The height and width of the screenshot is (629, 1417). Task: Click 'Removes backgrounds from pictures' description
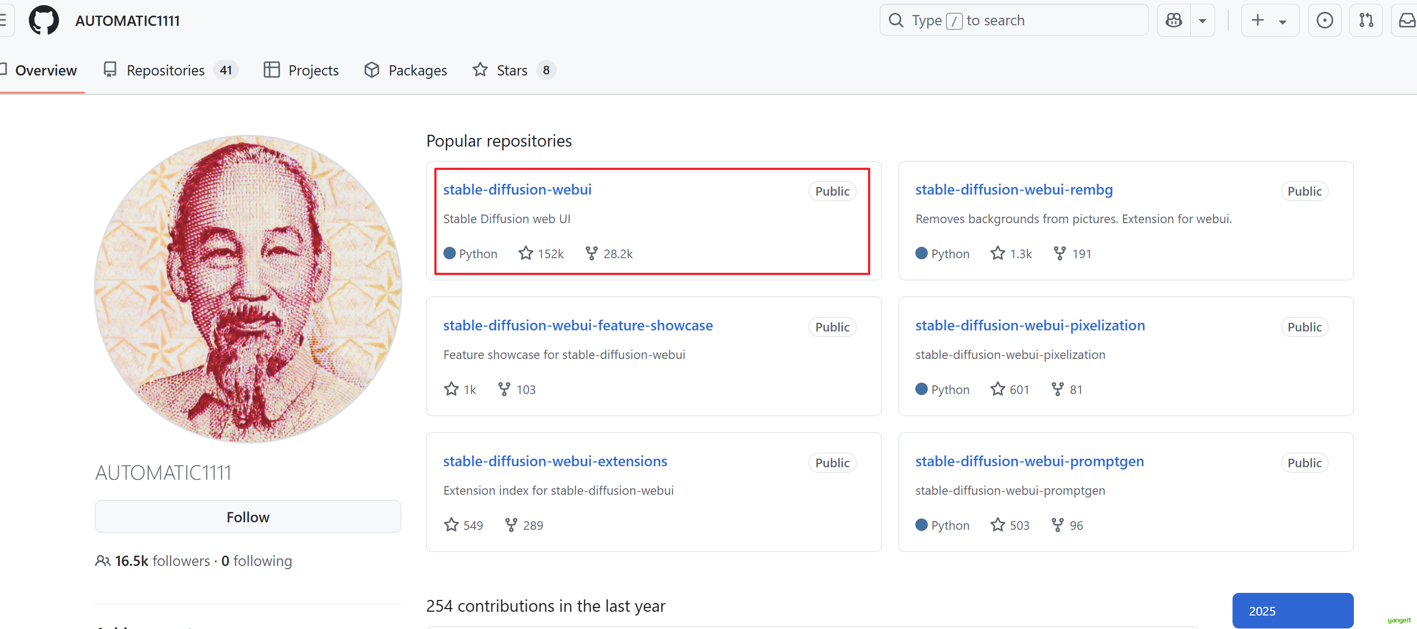[x=1073, y=219]
